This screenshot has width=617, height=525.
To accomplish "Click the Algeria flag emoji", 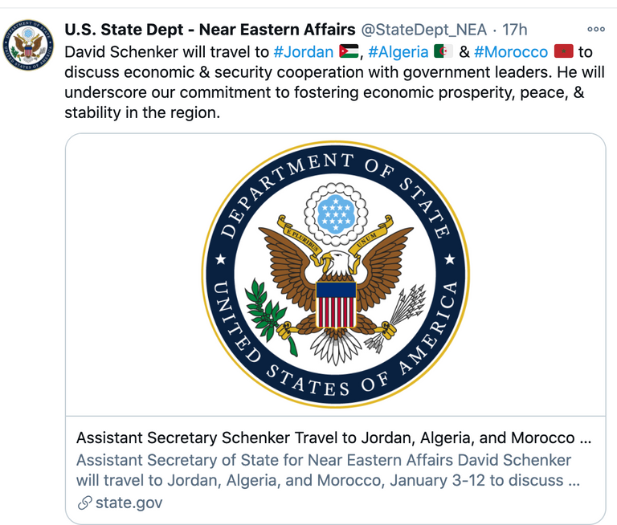I will 443,52.
